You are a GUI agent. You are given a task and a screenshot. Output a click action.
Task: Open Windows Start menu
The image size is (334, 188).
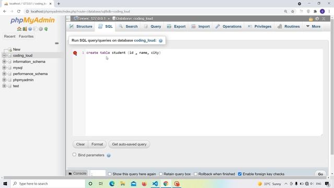[x=5, y=183]
